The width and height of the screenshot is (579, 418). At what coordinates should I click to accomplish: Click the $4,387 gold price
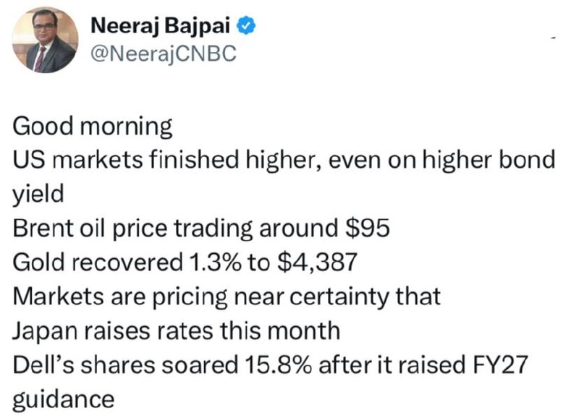click(x=316, y=263)
